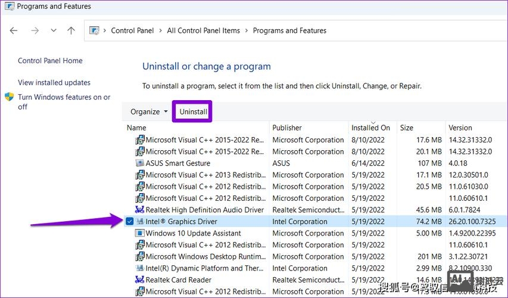Go up one level with up arrow
Image resolution: width=508 pixels, height=298 pixels.
71,30
